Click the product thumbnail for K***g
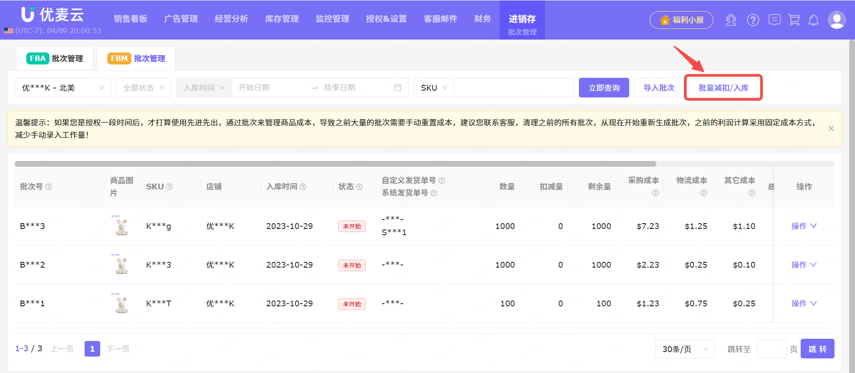This screenshot has height=373, width=855. pyautogui.click(x=122, y=226)
